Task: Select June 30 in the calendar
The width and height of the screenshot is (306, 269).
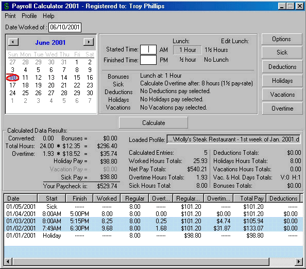Action: (90, 93)
